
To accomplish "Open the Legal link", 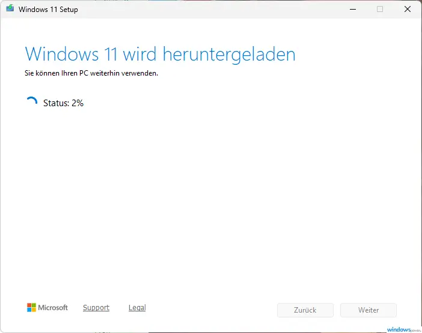I will [x=137, y=308].
